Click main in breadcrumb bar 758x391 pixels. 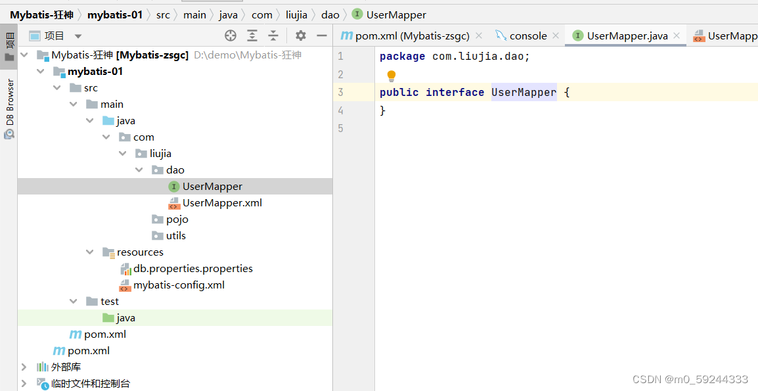coord(195,15)
